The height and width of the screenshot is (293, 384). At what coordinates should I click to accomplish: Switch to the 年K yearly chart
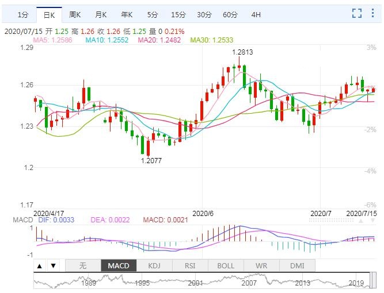click(127, 14)
